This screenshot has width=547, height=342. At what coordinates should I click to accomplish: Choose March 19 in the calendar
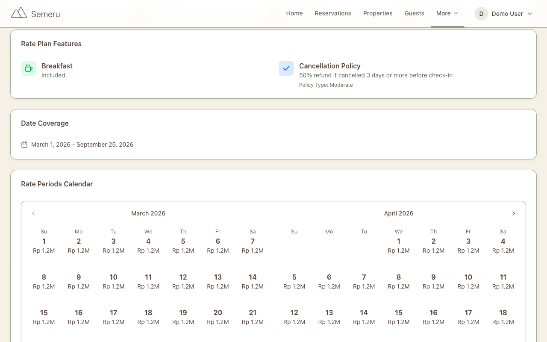click(x=183, y=317)
